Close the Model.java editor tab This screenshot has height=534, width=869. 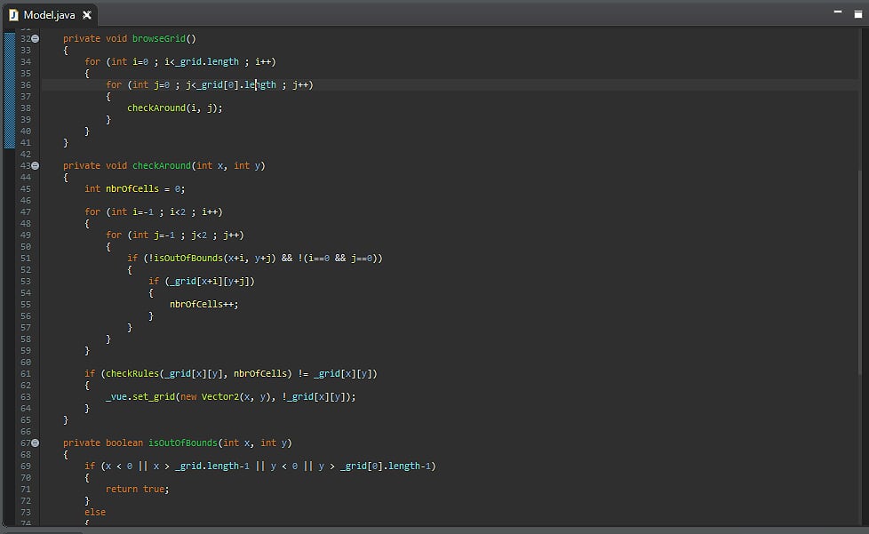pos(87,15)
